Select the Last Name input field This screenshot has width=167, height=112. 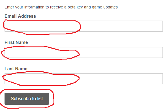(84, 79)
